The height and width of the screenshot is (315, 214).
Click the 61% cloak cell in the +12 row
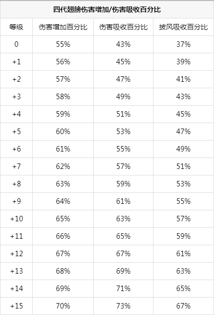pos(183,254)
